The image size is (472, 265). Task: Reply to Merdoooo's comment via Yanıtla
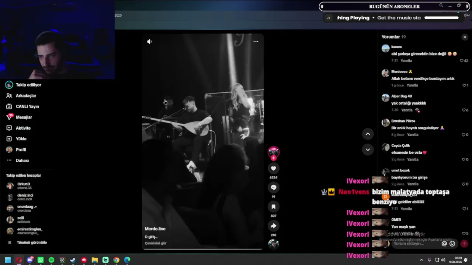pos(412,85)
